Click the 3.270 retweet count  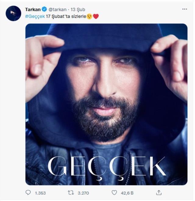pyautogui.click(x=83, y=193)
